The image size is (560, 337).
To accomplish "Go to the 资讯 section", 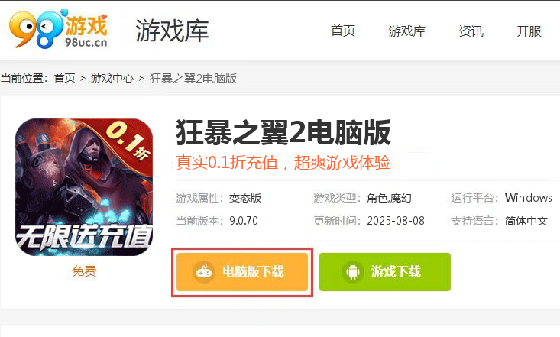I will pos(471,31).
